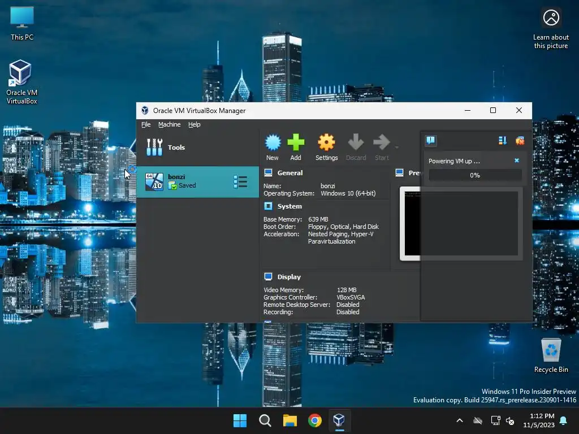Viewport: 579px width, 434px height.
Task: Click the Powering VM up progress bar
Action: (x=475, y=175)
